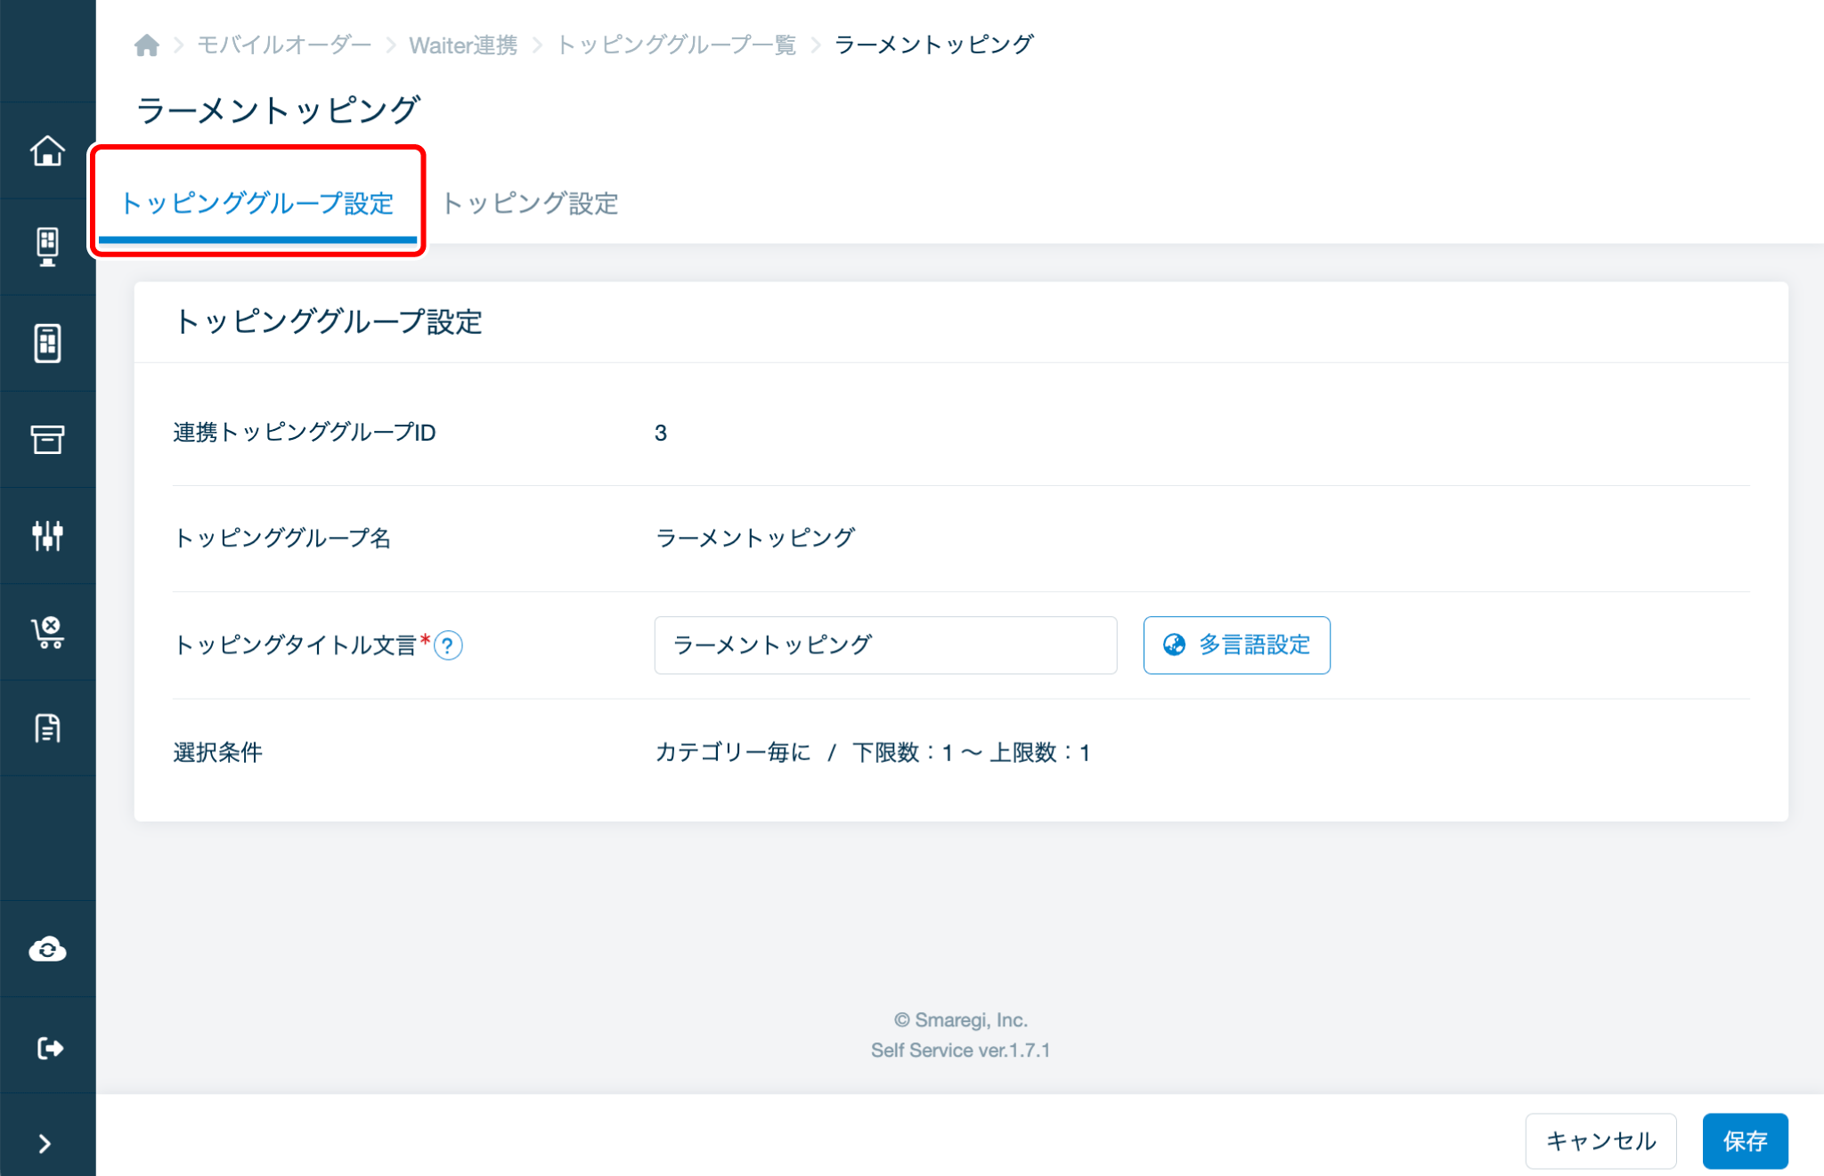The width and height of the screenshot is (1824, 1176).
Task: Switch to トッピング設定 tab
Action: 530,203
